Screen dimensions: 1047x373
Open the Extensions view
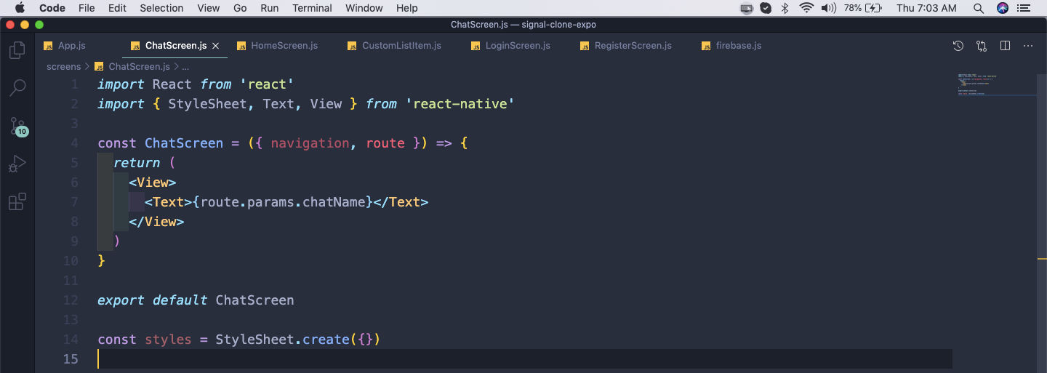(17, 201)
